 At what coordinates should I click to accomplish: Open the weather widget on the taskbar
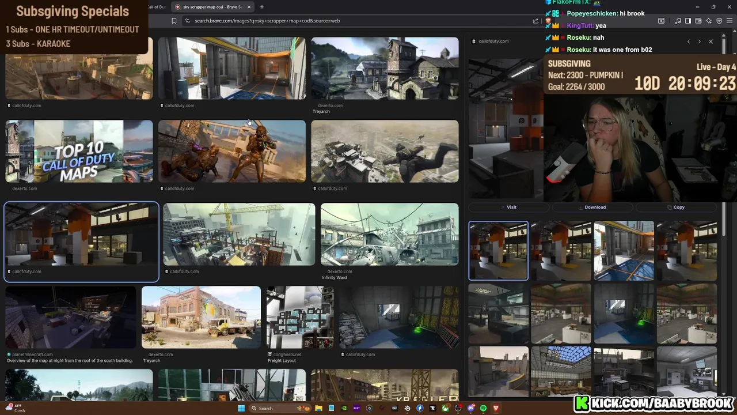pos(16,408)
